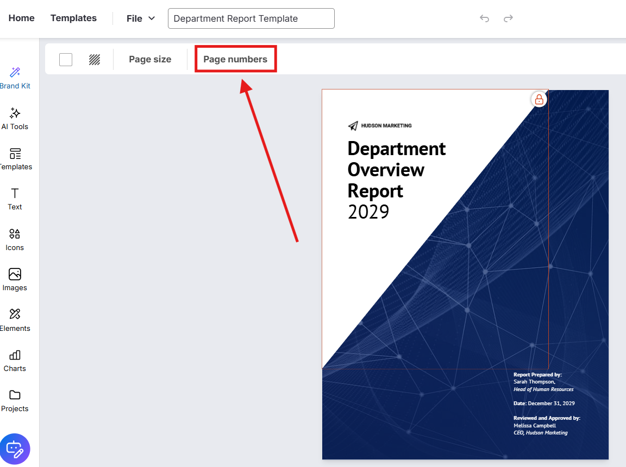Expand the File dropdown menu
This screenshot has height=467, width=626.
pyautogui.click(x=141, y=18)
